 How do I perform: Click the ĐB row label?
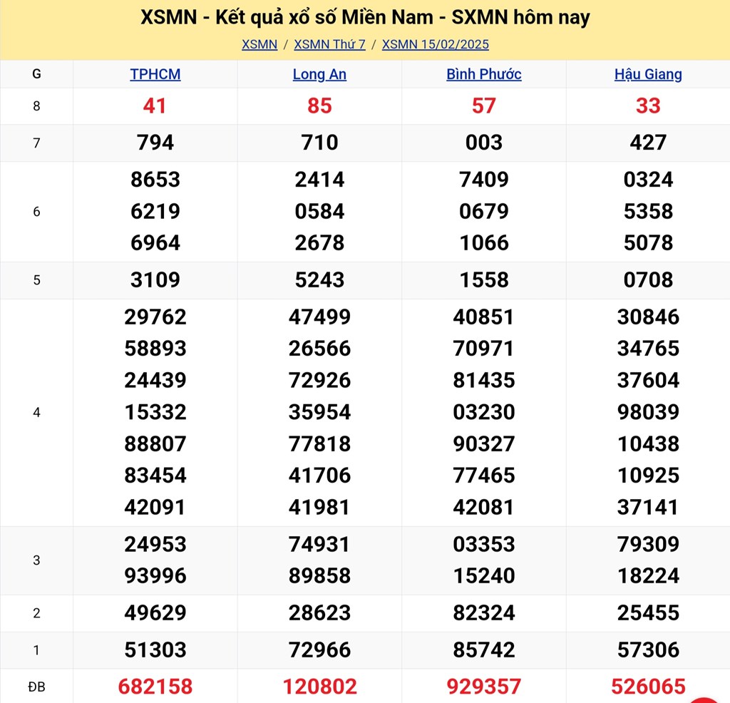click(36, 687)
